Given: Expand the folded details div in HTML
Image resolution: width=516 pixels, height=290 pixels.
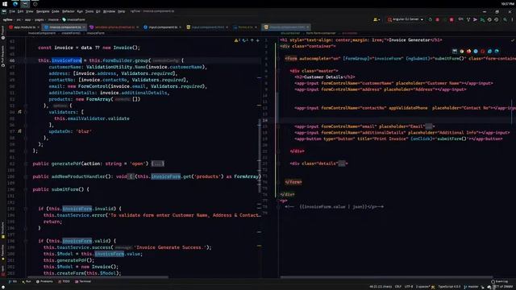Looking at the screenshot, I should pyautogui.click(x=342, y=164).
